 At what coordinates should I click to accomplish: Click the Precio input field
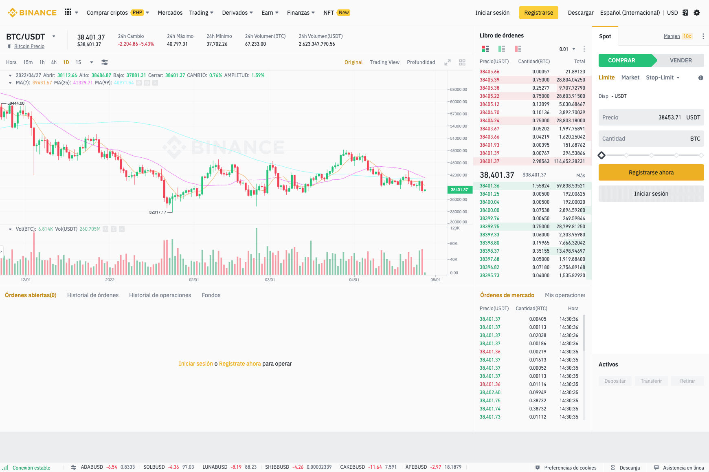651,117
